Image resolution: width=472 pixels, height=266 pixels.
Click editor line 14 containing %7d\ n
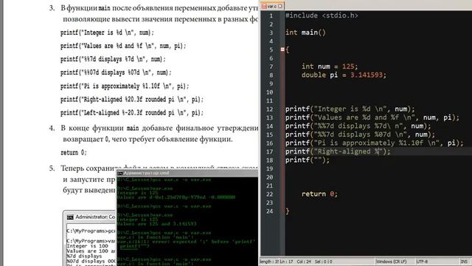pyautogui.click(x=358, y=126)
